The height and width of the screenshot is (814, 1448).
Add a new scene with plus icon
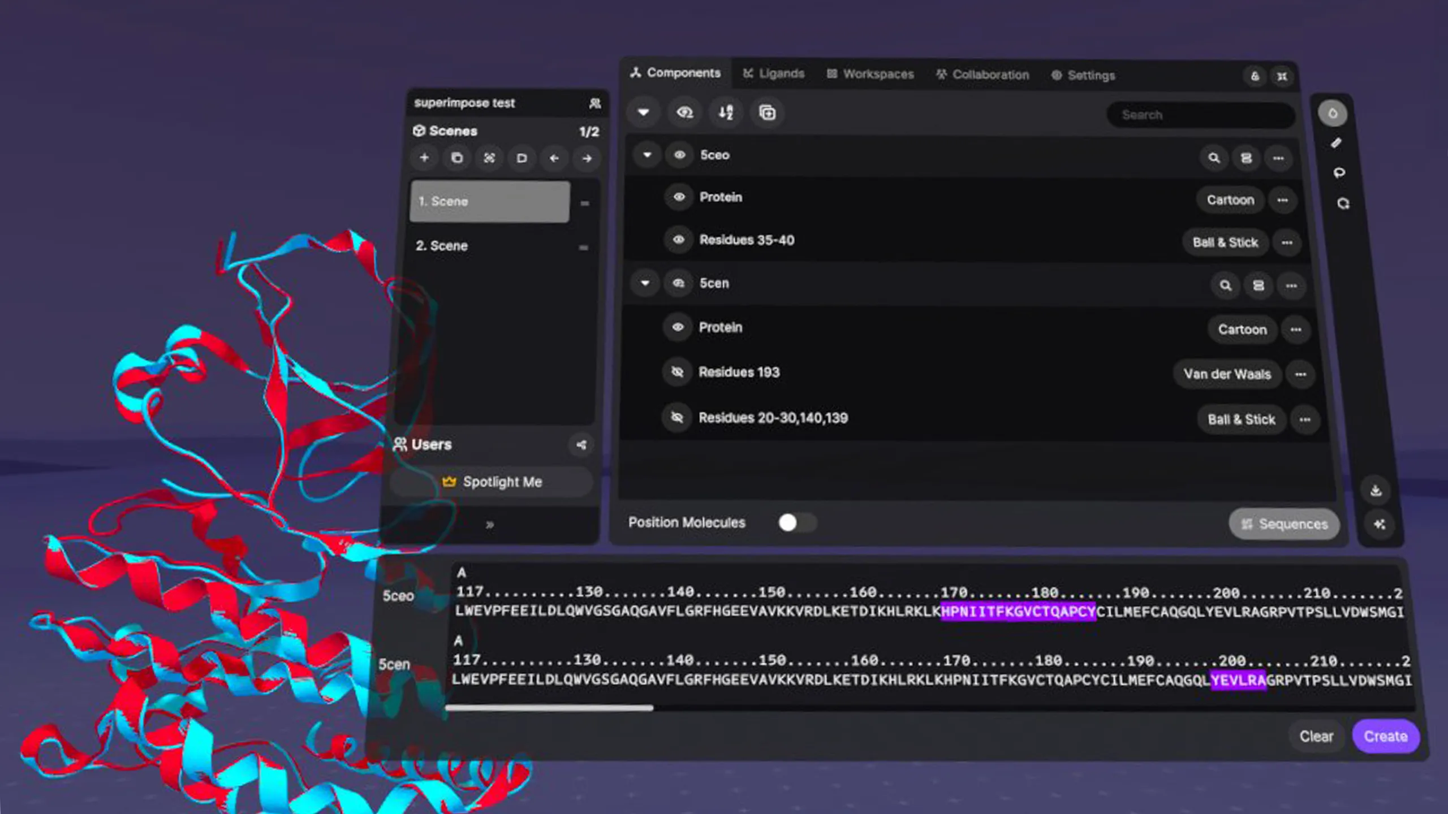[x=424, y=158]
